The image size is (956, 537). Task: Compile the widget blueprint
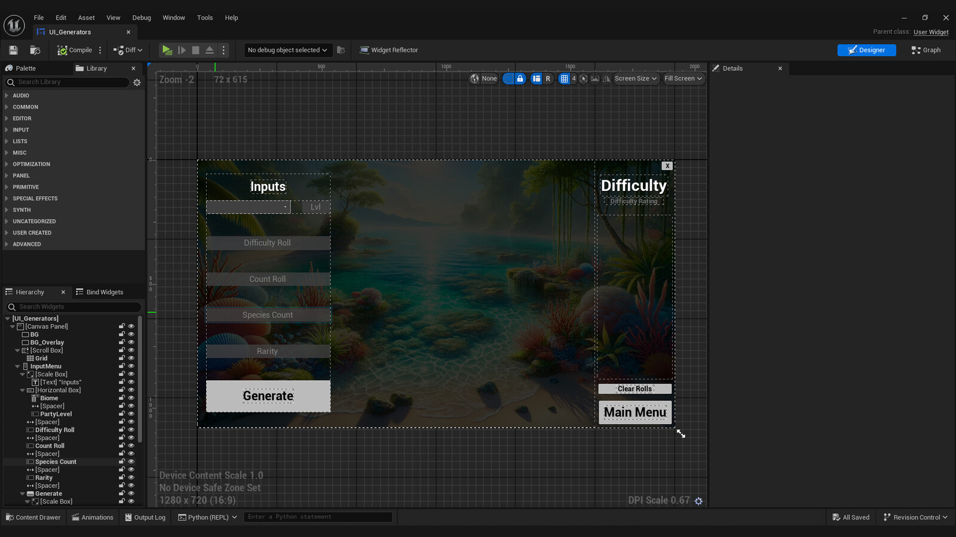point(75,50)
